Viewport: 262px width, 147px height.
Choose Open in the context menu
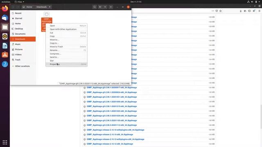click(66, 26)
